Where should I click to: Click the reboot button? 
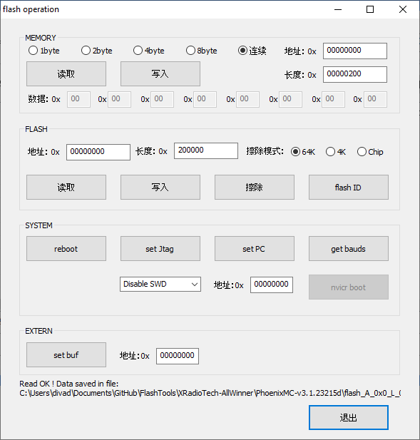click(x=66, y=249)
